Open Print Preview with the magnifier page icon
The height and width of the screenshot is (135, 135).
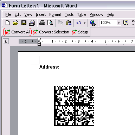(50, 23)
